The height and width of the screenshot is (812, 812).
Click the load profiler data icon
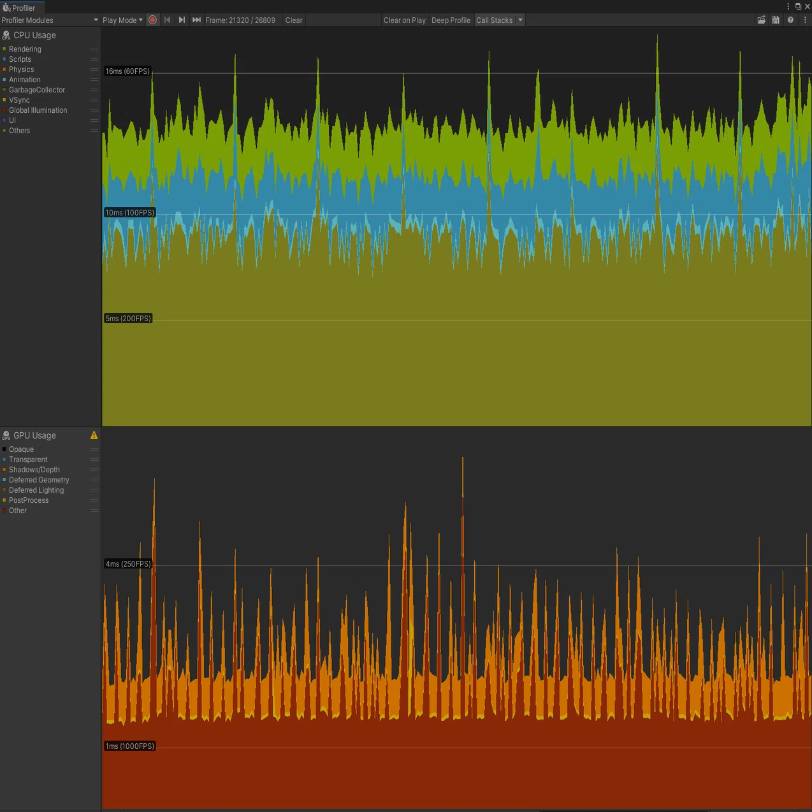761,20
